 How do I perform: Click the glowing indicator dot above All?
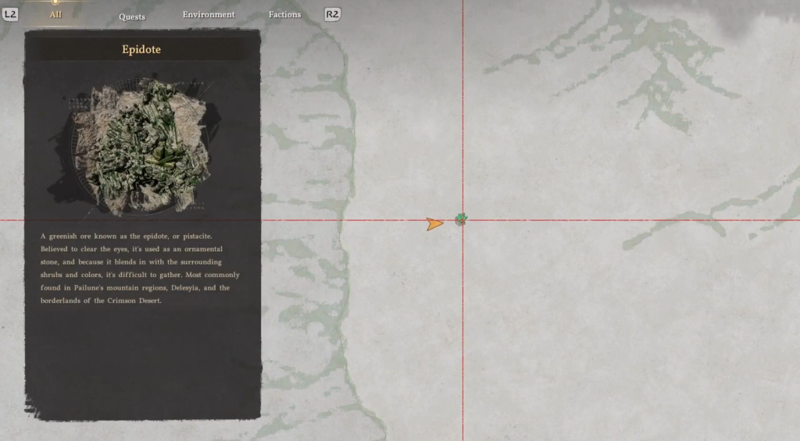(x=55, y=2)
